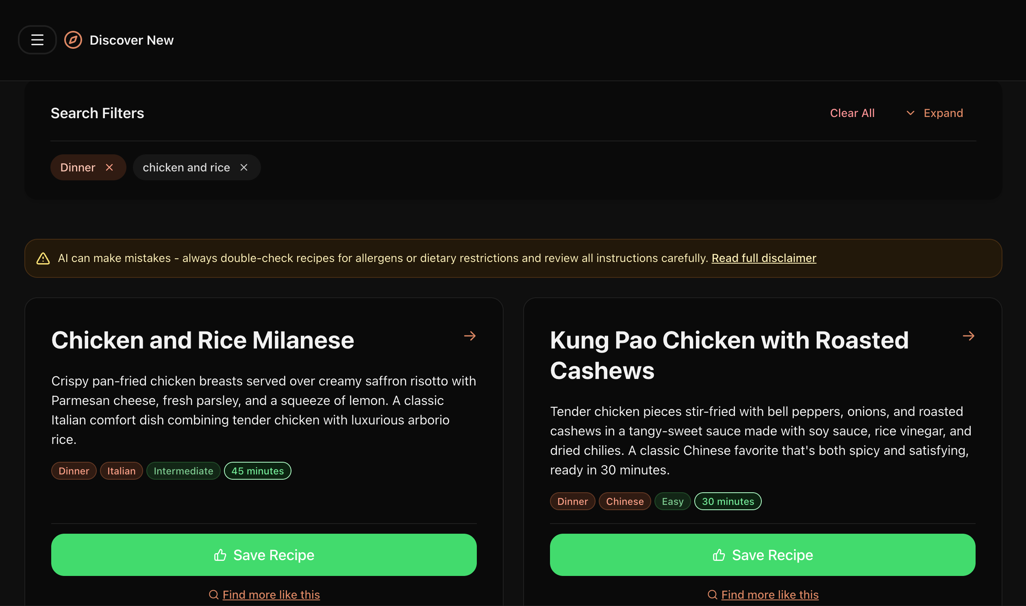
Task: Toggle the Intermediate difficulty tag
Action: (x=183, y=470)
